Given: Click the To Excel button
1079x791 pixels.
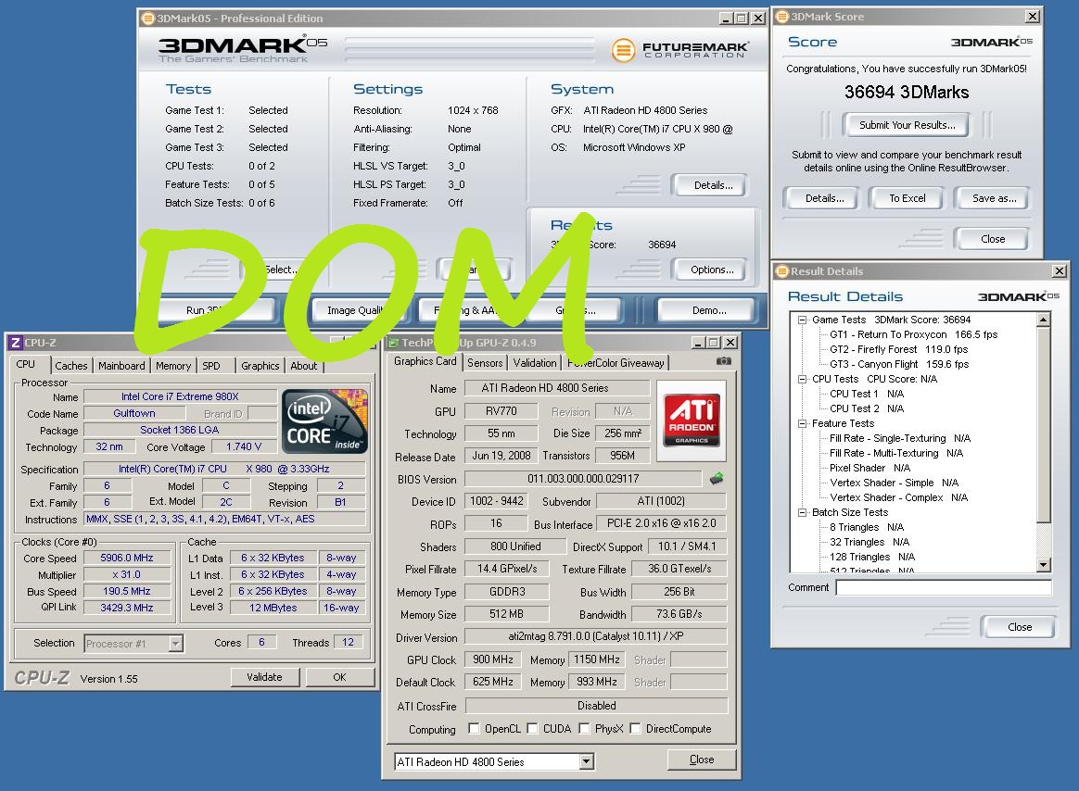Looking at the screenshot, I should pyautogui.click(x=908, y=198).
